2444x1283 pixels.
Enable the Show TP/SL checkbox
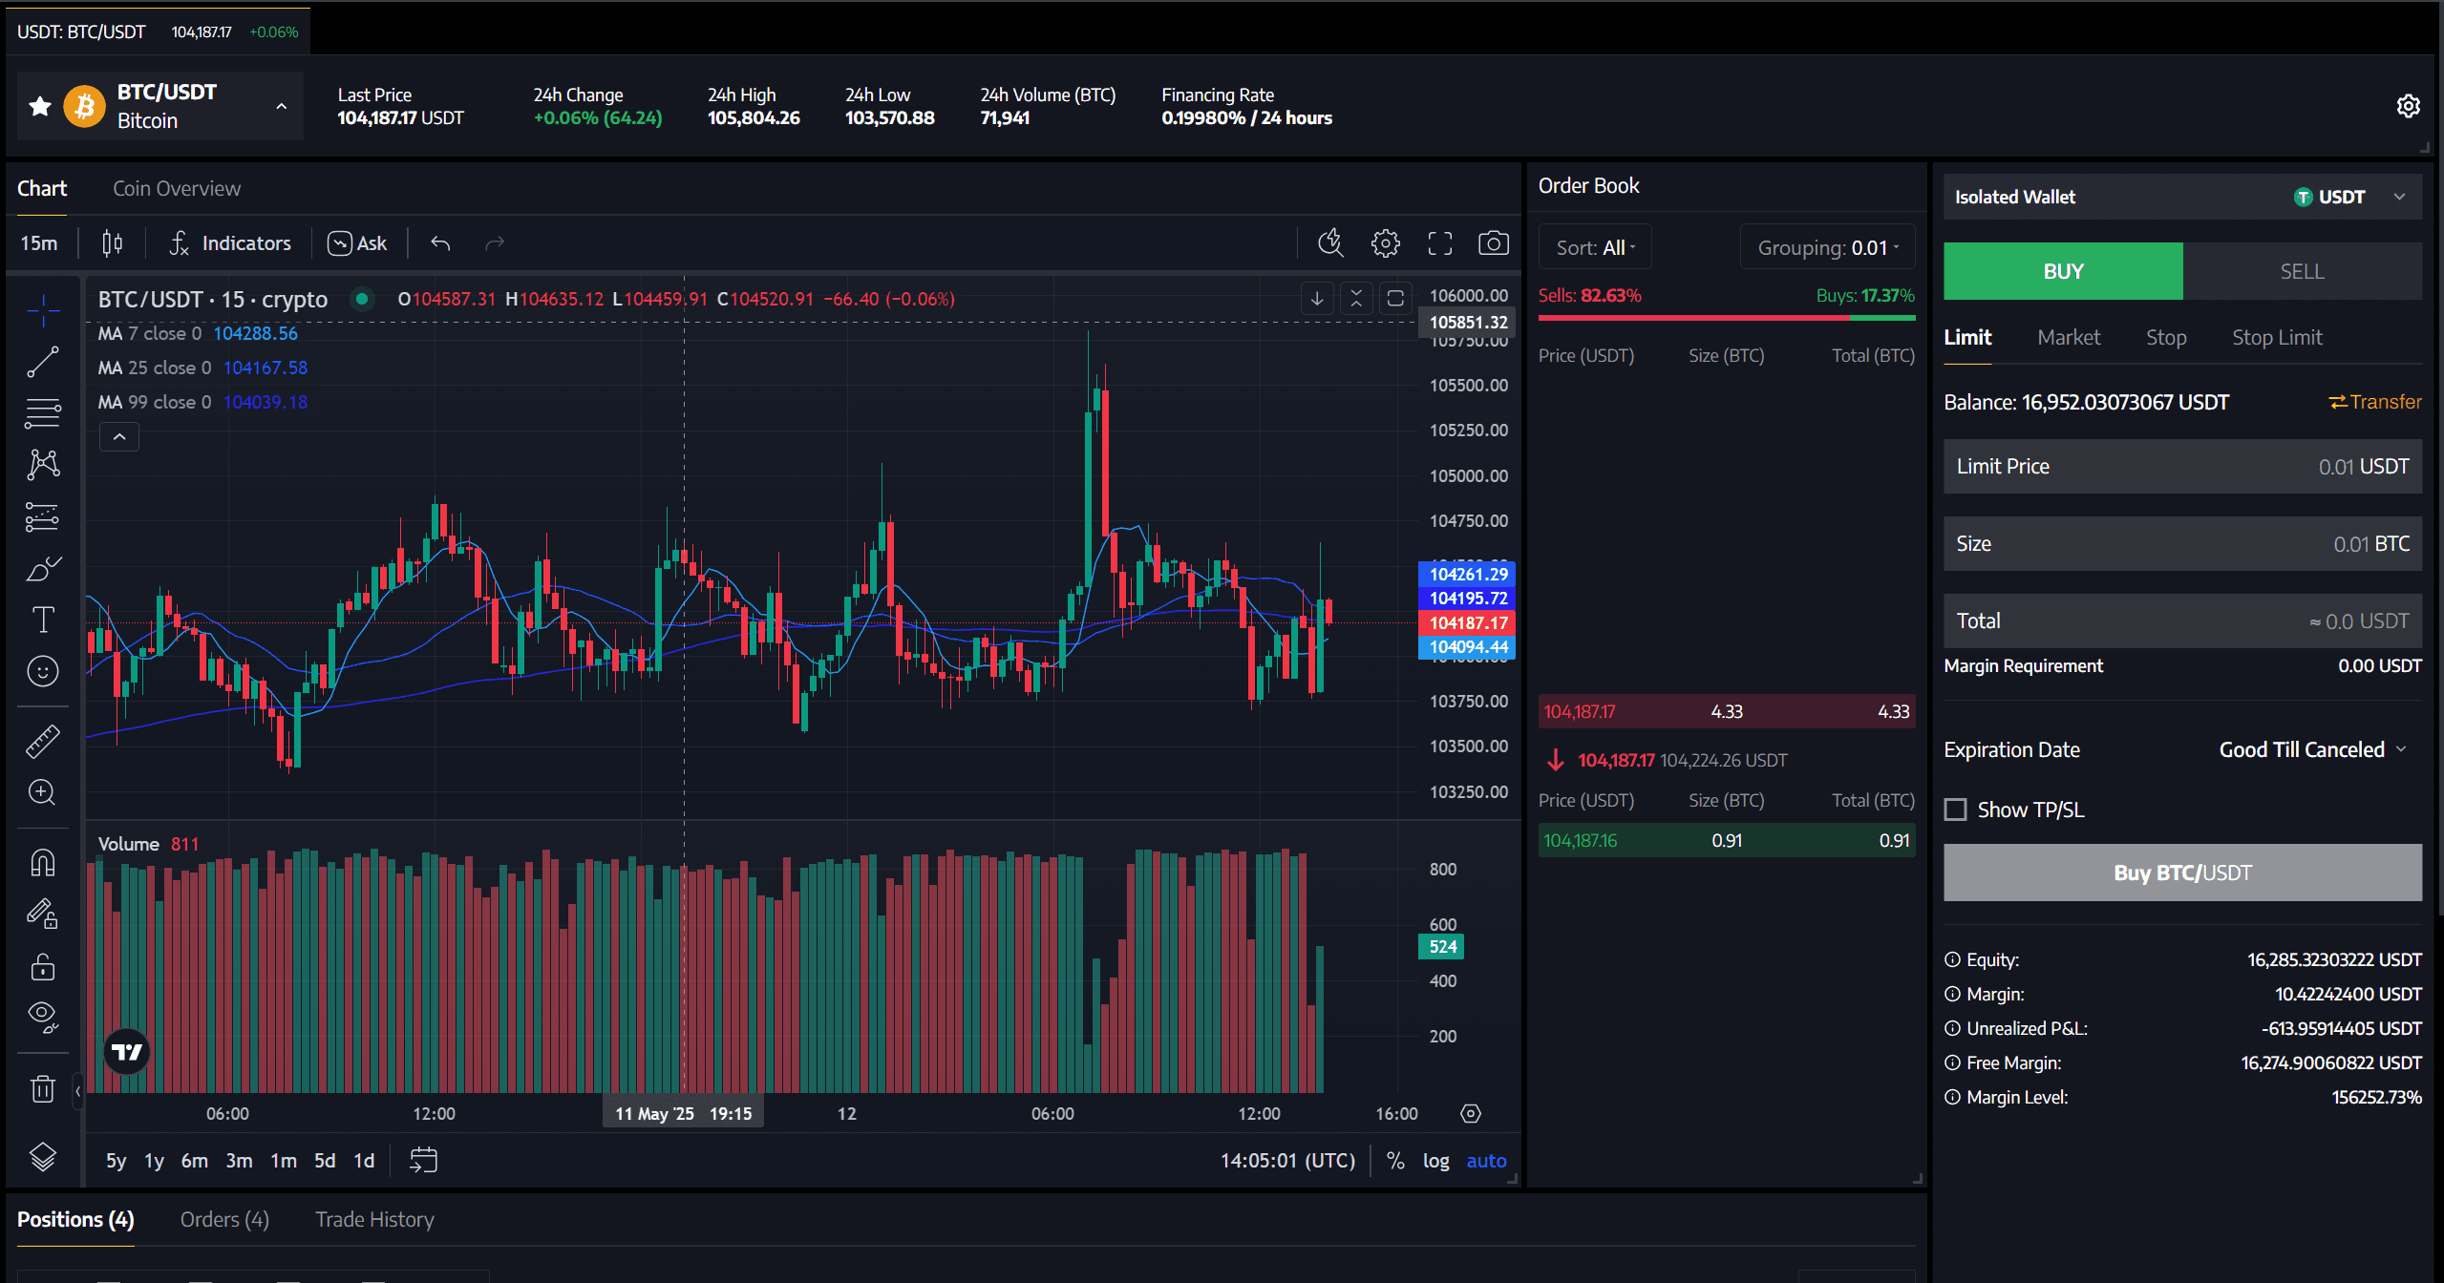tap(1956, 810)
